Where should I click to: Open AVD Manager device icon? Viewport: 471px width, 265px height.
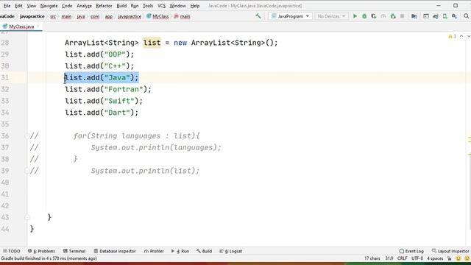point(445,16)
